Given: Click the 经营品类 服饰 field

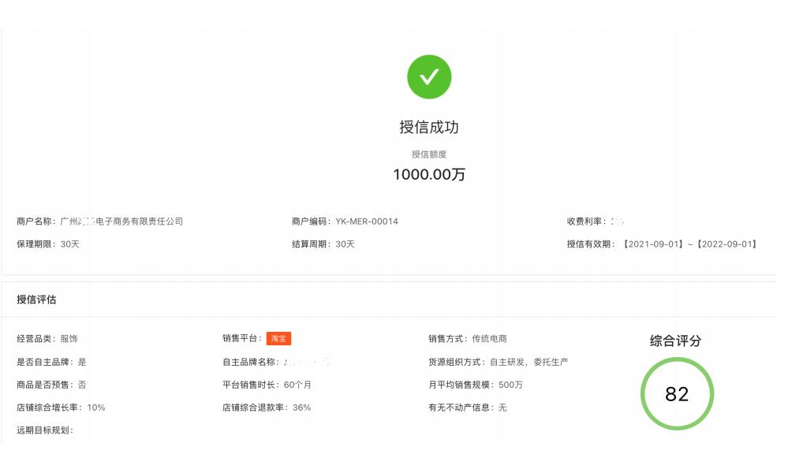Looking at the screenshot, I should click(x=47, y=339).
